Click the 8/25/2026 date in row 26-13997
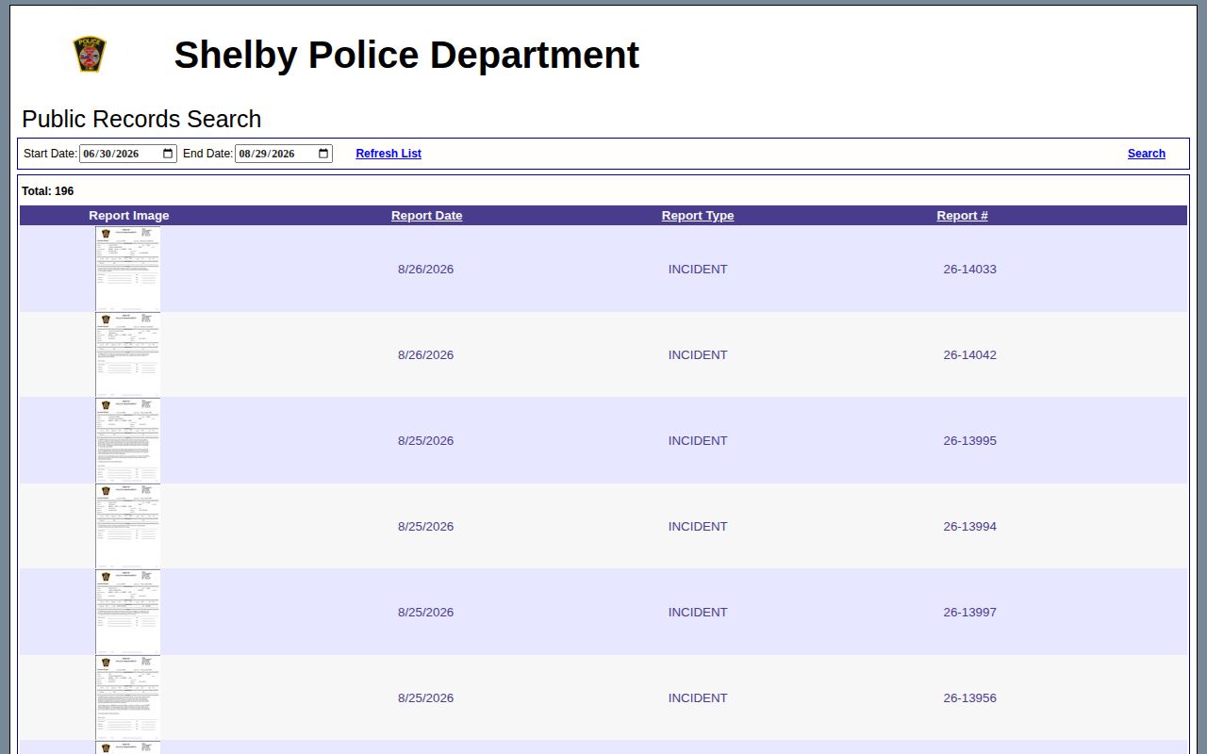 [425, 613]
